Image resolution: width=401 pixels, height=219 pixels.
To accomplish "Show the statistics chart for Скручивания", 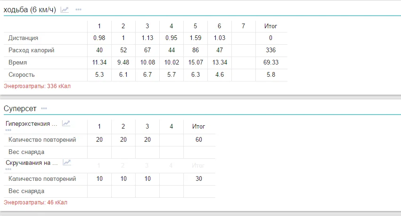I will (67, 162).
